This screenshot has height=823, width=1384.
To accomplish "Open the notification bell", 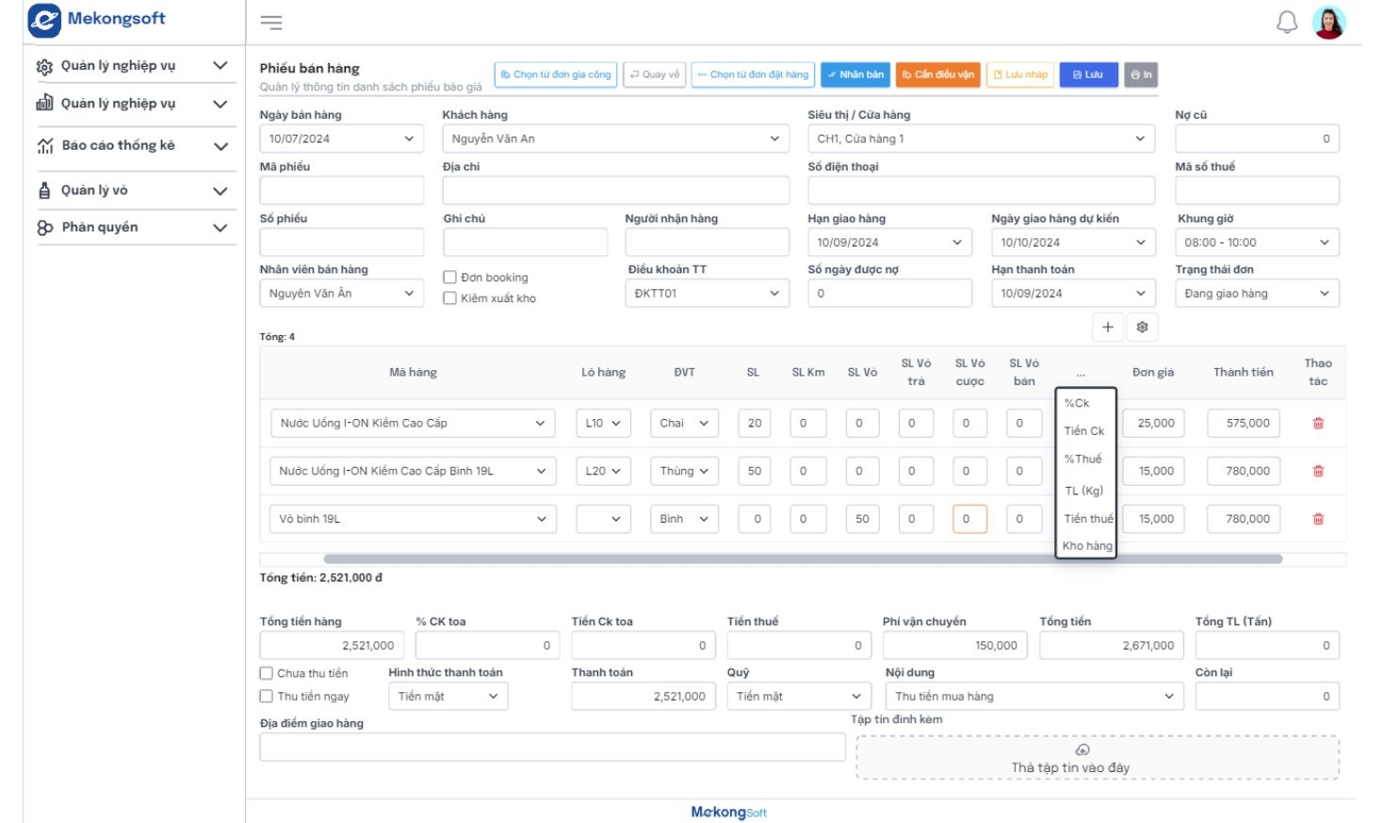I will pos(1286,23).
